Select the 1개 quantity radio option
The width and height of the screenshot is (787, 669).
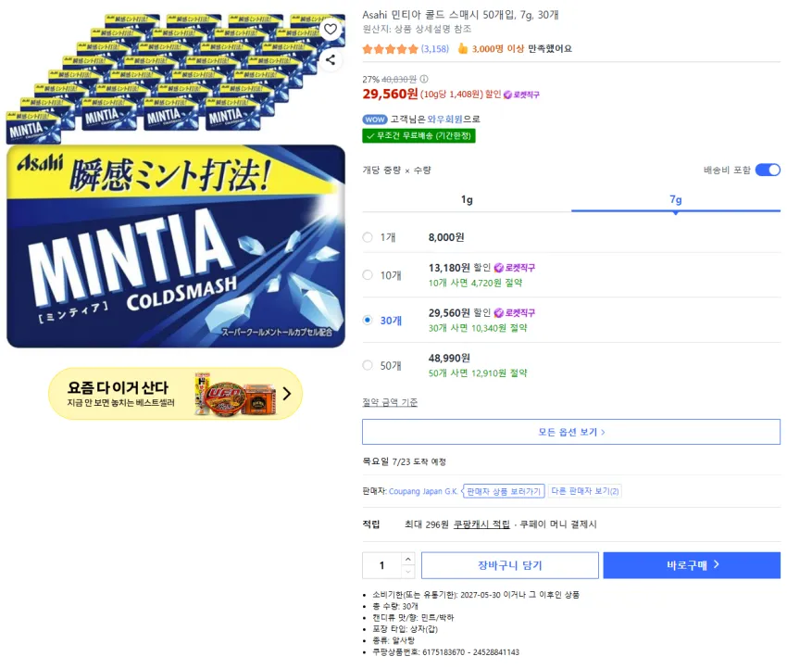(x=368, y=237)
